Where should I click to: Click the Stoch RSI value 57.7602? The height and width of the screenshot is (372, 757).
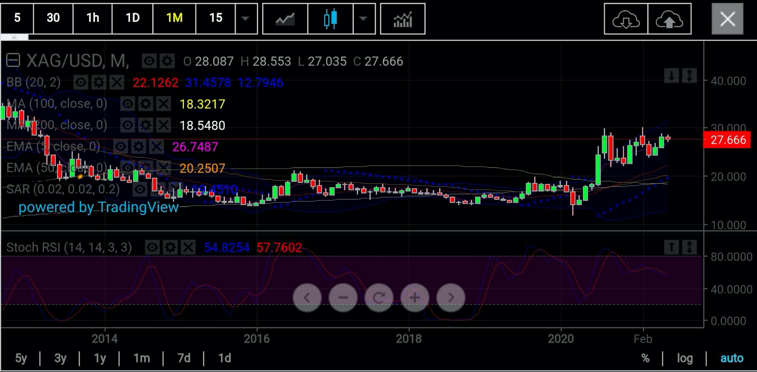pyautogui.click(x=279, y=247)
